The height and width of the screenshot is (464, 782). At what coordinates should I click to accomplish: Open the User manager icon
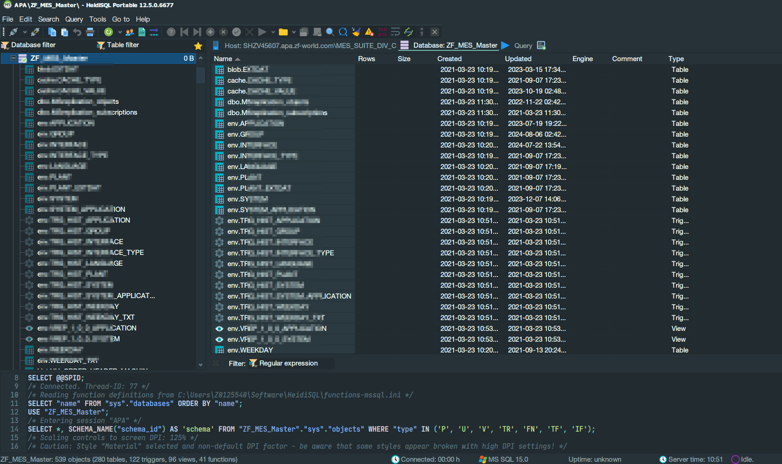pos(130,32)
